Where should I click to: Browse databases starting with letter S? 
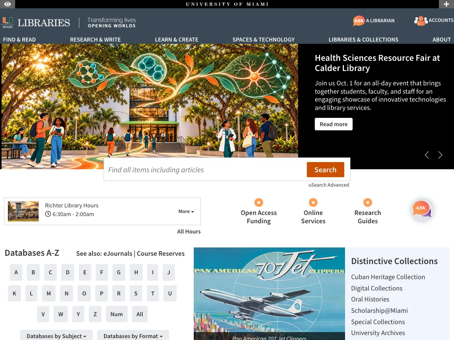point(136,294)
